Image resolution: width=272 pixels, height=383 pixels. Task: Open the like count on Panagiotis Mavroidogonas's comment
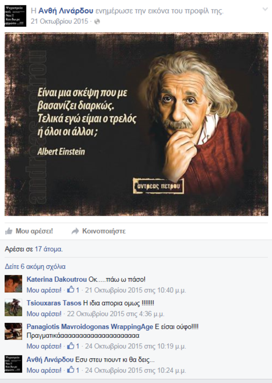pyautogui.click(x=73, y=346)
